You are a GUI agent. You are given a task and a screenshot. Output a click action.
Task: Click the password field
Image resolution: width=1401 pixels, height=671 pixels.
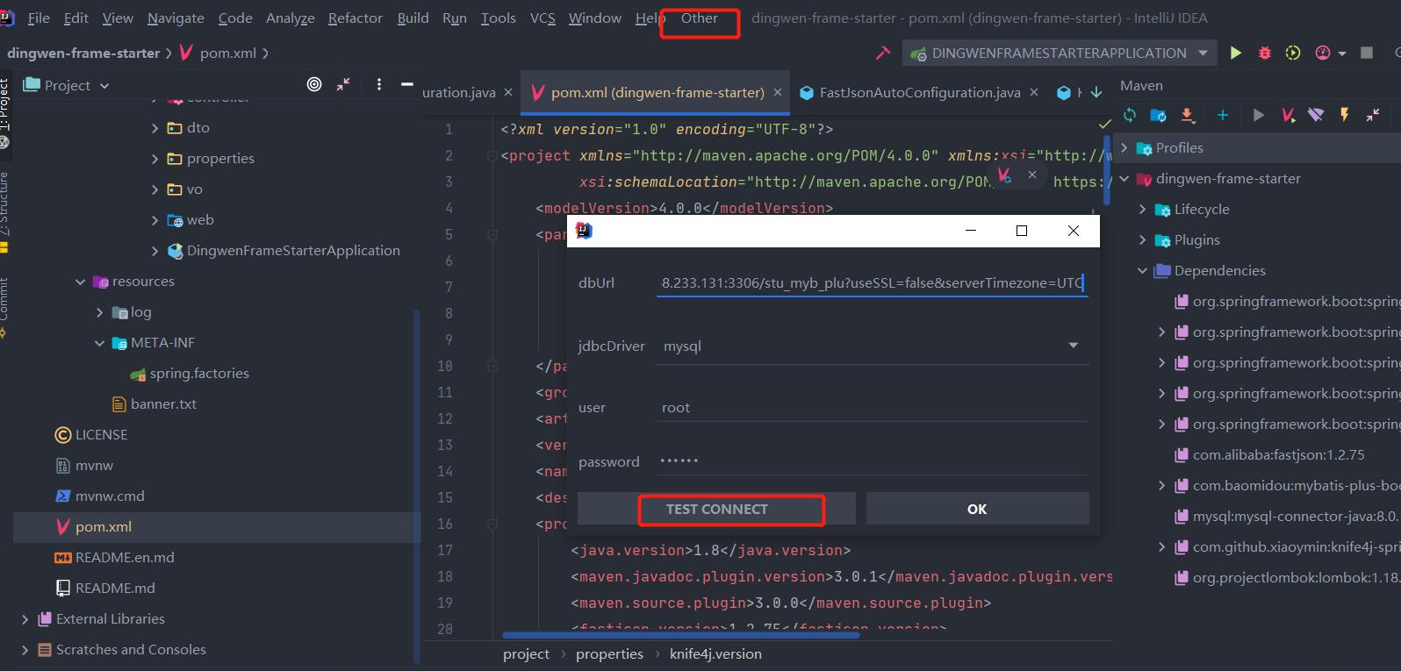point(873,460)
